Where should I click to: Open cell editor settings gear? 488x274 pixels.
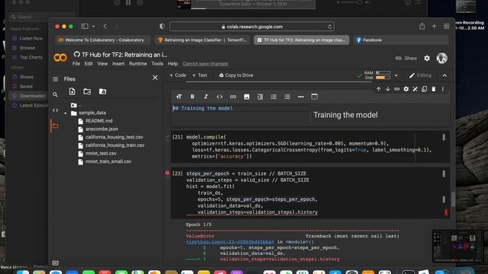[x=406, y=89]
